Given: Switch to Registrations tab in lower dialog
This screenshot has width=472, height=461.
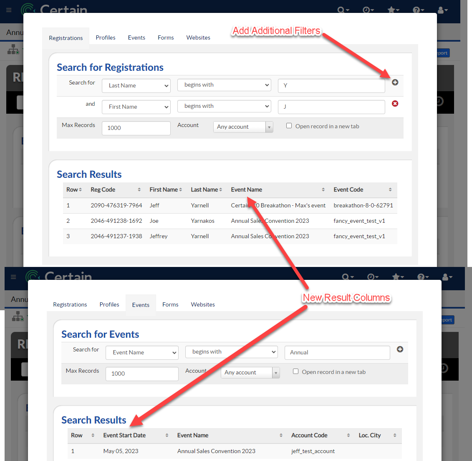Looking at the screenshot, I should (x=70, y=304).
